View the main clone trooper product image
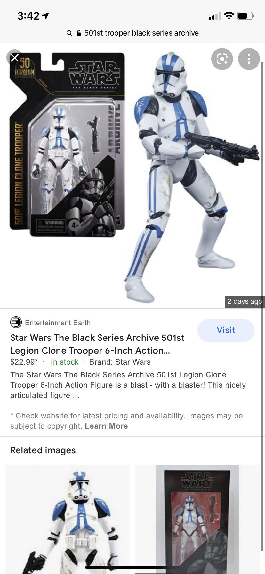Screen dimensions: 265x574 [x=132, y=176]
